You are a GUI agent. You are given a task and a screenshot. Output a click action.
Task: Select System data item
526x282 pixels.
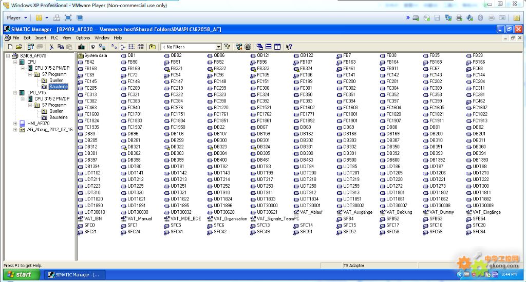[x=92, y=55]
